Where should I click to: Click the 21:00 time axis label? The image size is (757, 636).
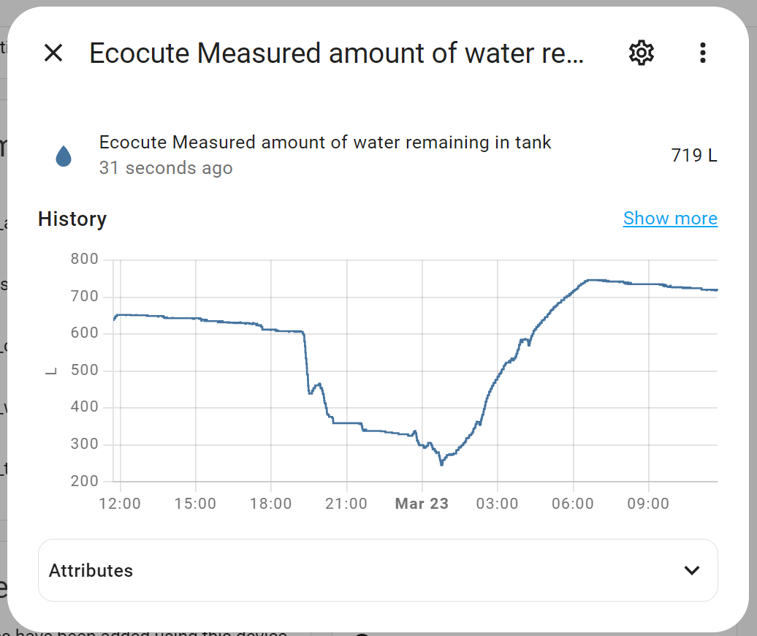click(346, 504)
